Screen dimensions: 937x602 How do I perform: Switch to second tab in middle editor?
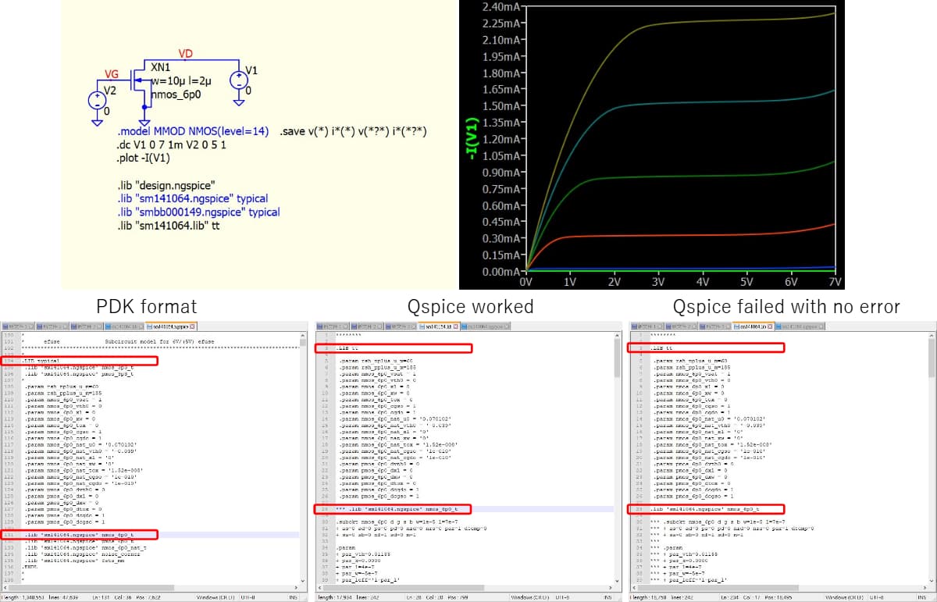pyautogui.click(x=366, y=326)
